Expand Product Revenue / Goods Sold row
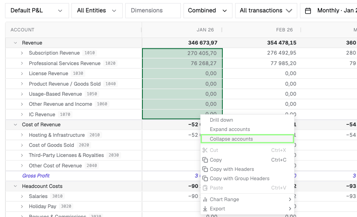 pos(22,84)
